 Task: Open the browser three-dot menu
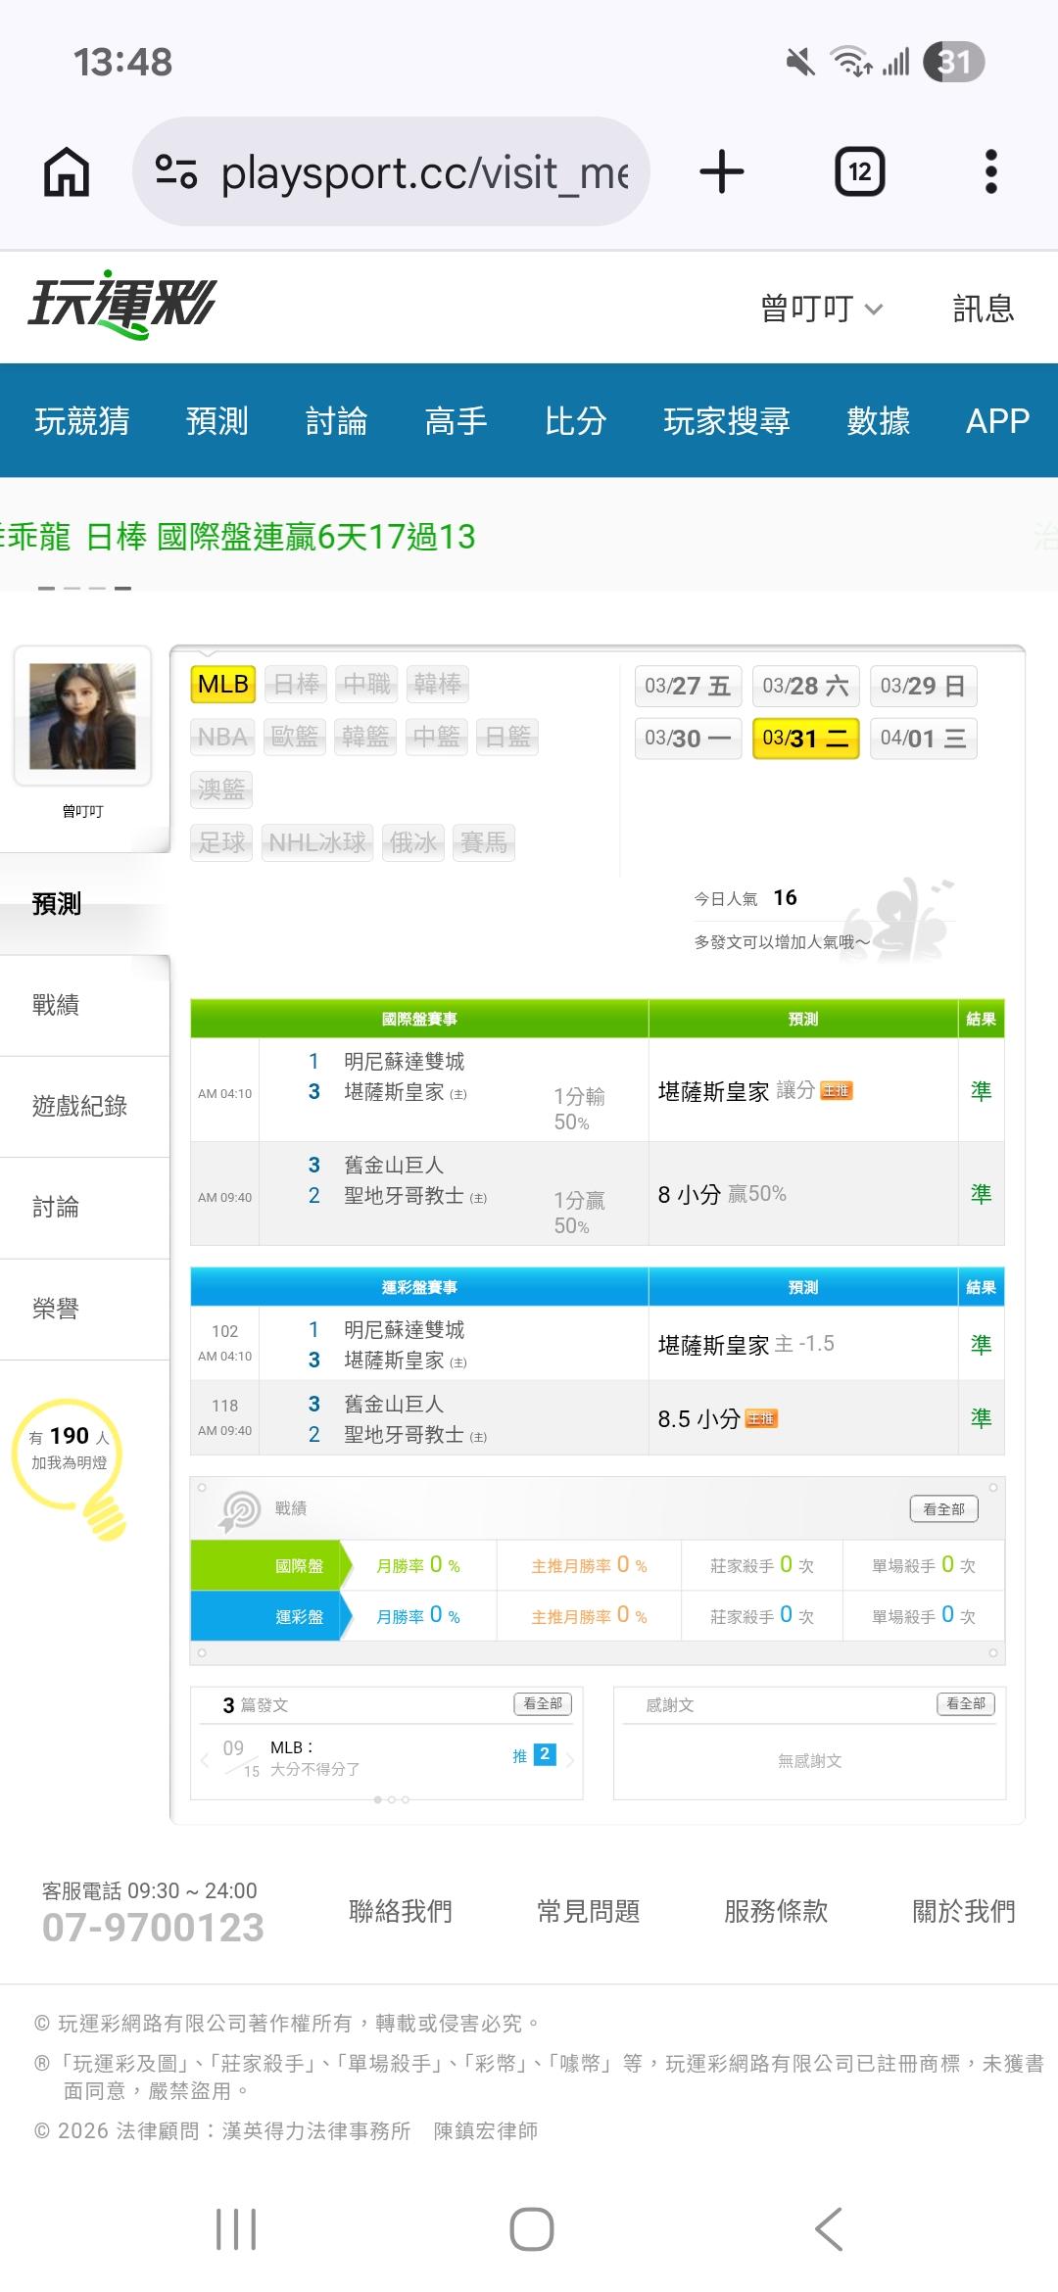click(x=990, y=172)
